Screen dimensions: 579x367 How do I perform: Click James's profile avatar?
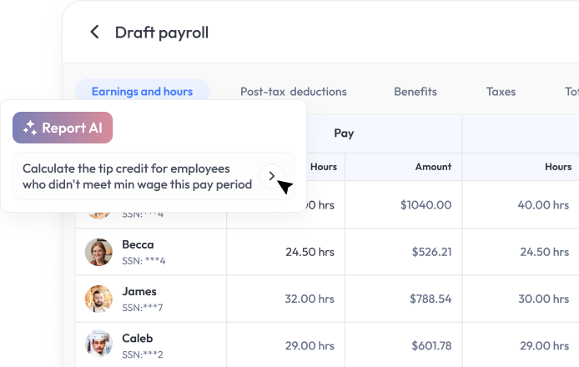coord(98,299)
